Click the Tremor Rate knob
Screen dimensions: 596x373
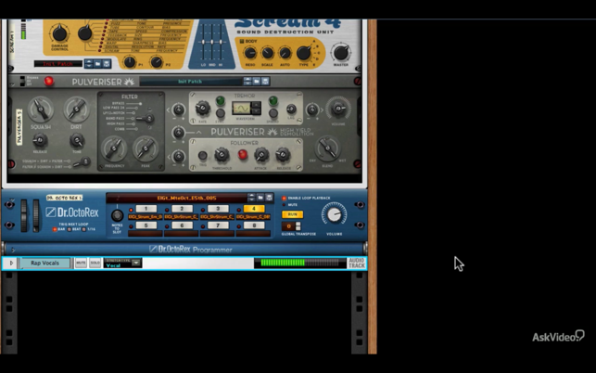pos(202,109)
